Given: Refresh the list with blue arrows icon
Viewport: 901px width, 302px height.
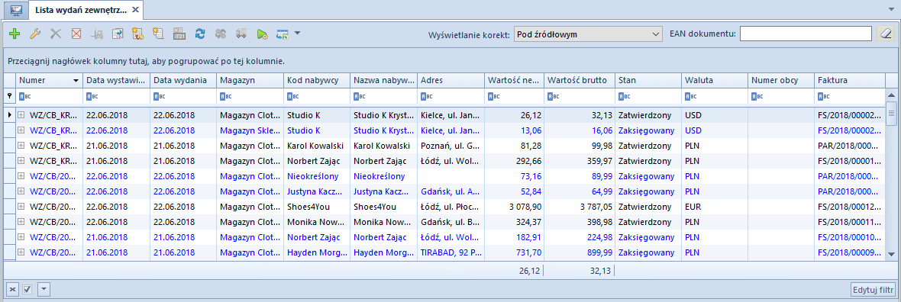Looking at the screenshot, I should coord(200,34).
